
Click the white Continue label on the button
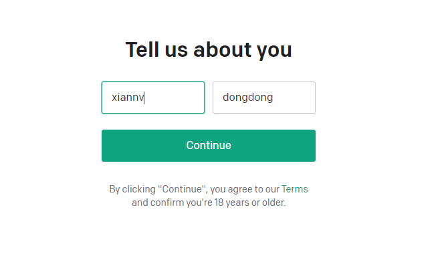pos(209,146)
